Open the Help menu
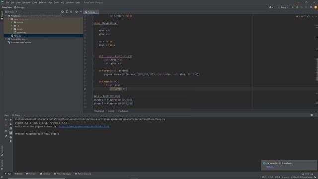The width and height of the screenshot is (318, 179). [x=78, y=2]
